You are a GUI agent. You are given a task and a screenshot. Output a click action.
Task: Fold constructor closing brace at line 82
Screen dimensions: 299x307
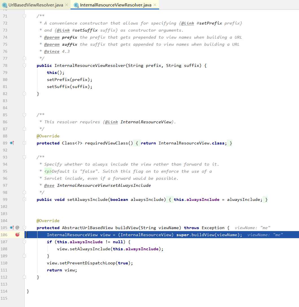[24, 94]
